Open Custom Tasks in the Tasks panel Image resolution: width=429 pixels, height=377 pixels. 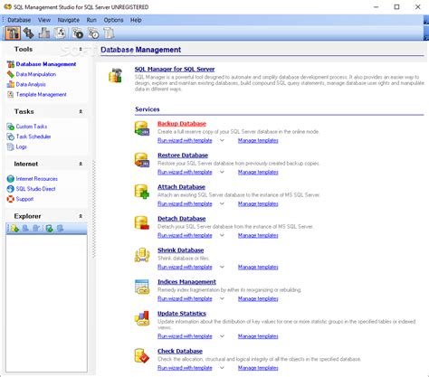coord(32,127)
